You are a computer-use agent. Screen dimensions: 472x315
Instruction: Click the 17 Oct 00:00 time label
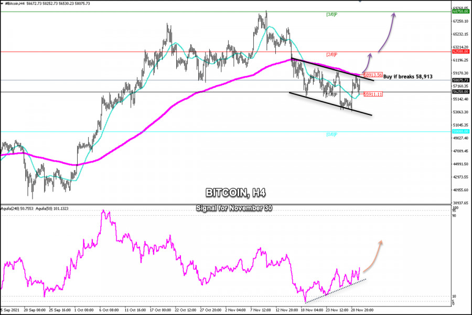(160, 310)
